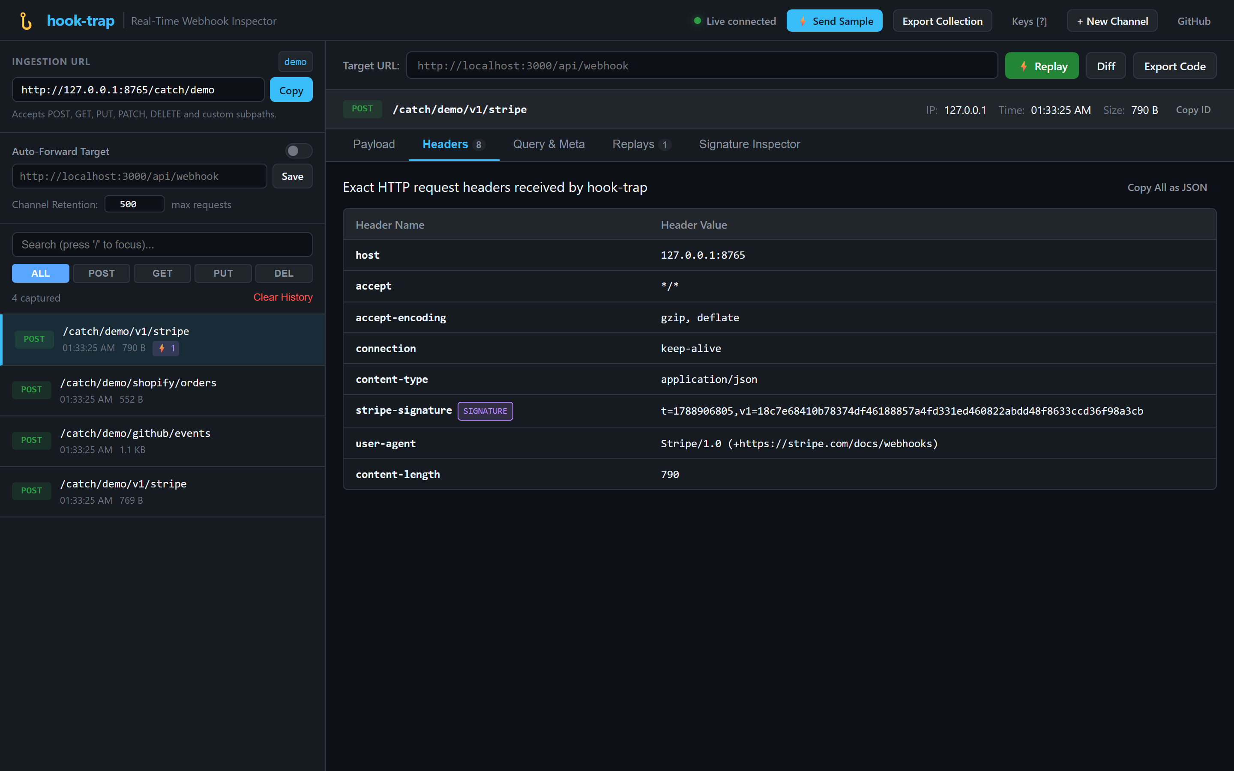Click the replay-count lightning badge on stripe request
This screenshot has height=771, width=1234.
point(166,348)
